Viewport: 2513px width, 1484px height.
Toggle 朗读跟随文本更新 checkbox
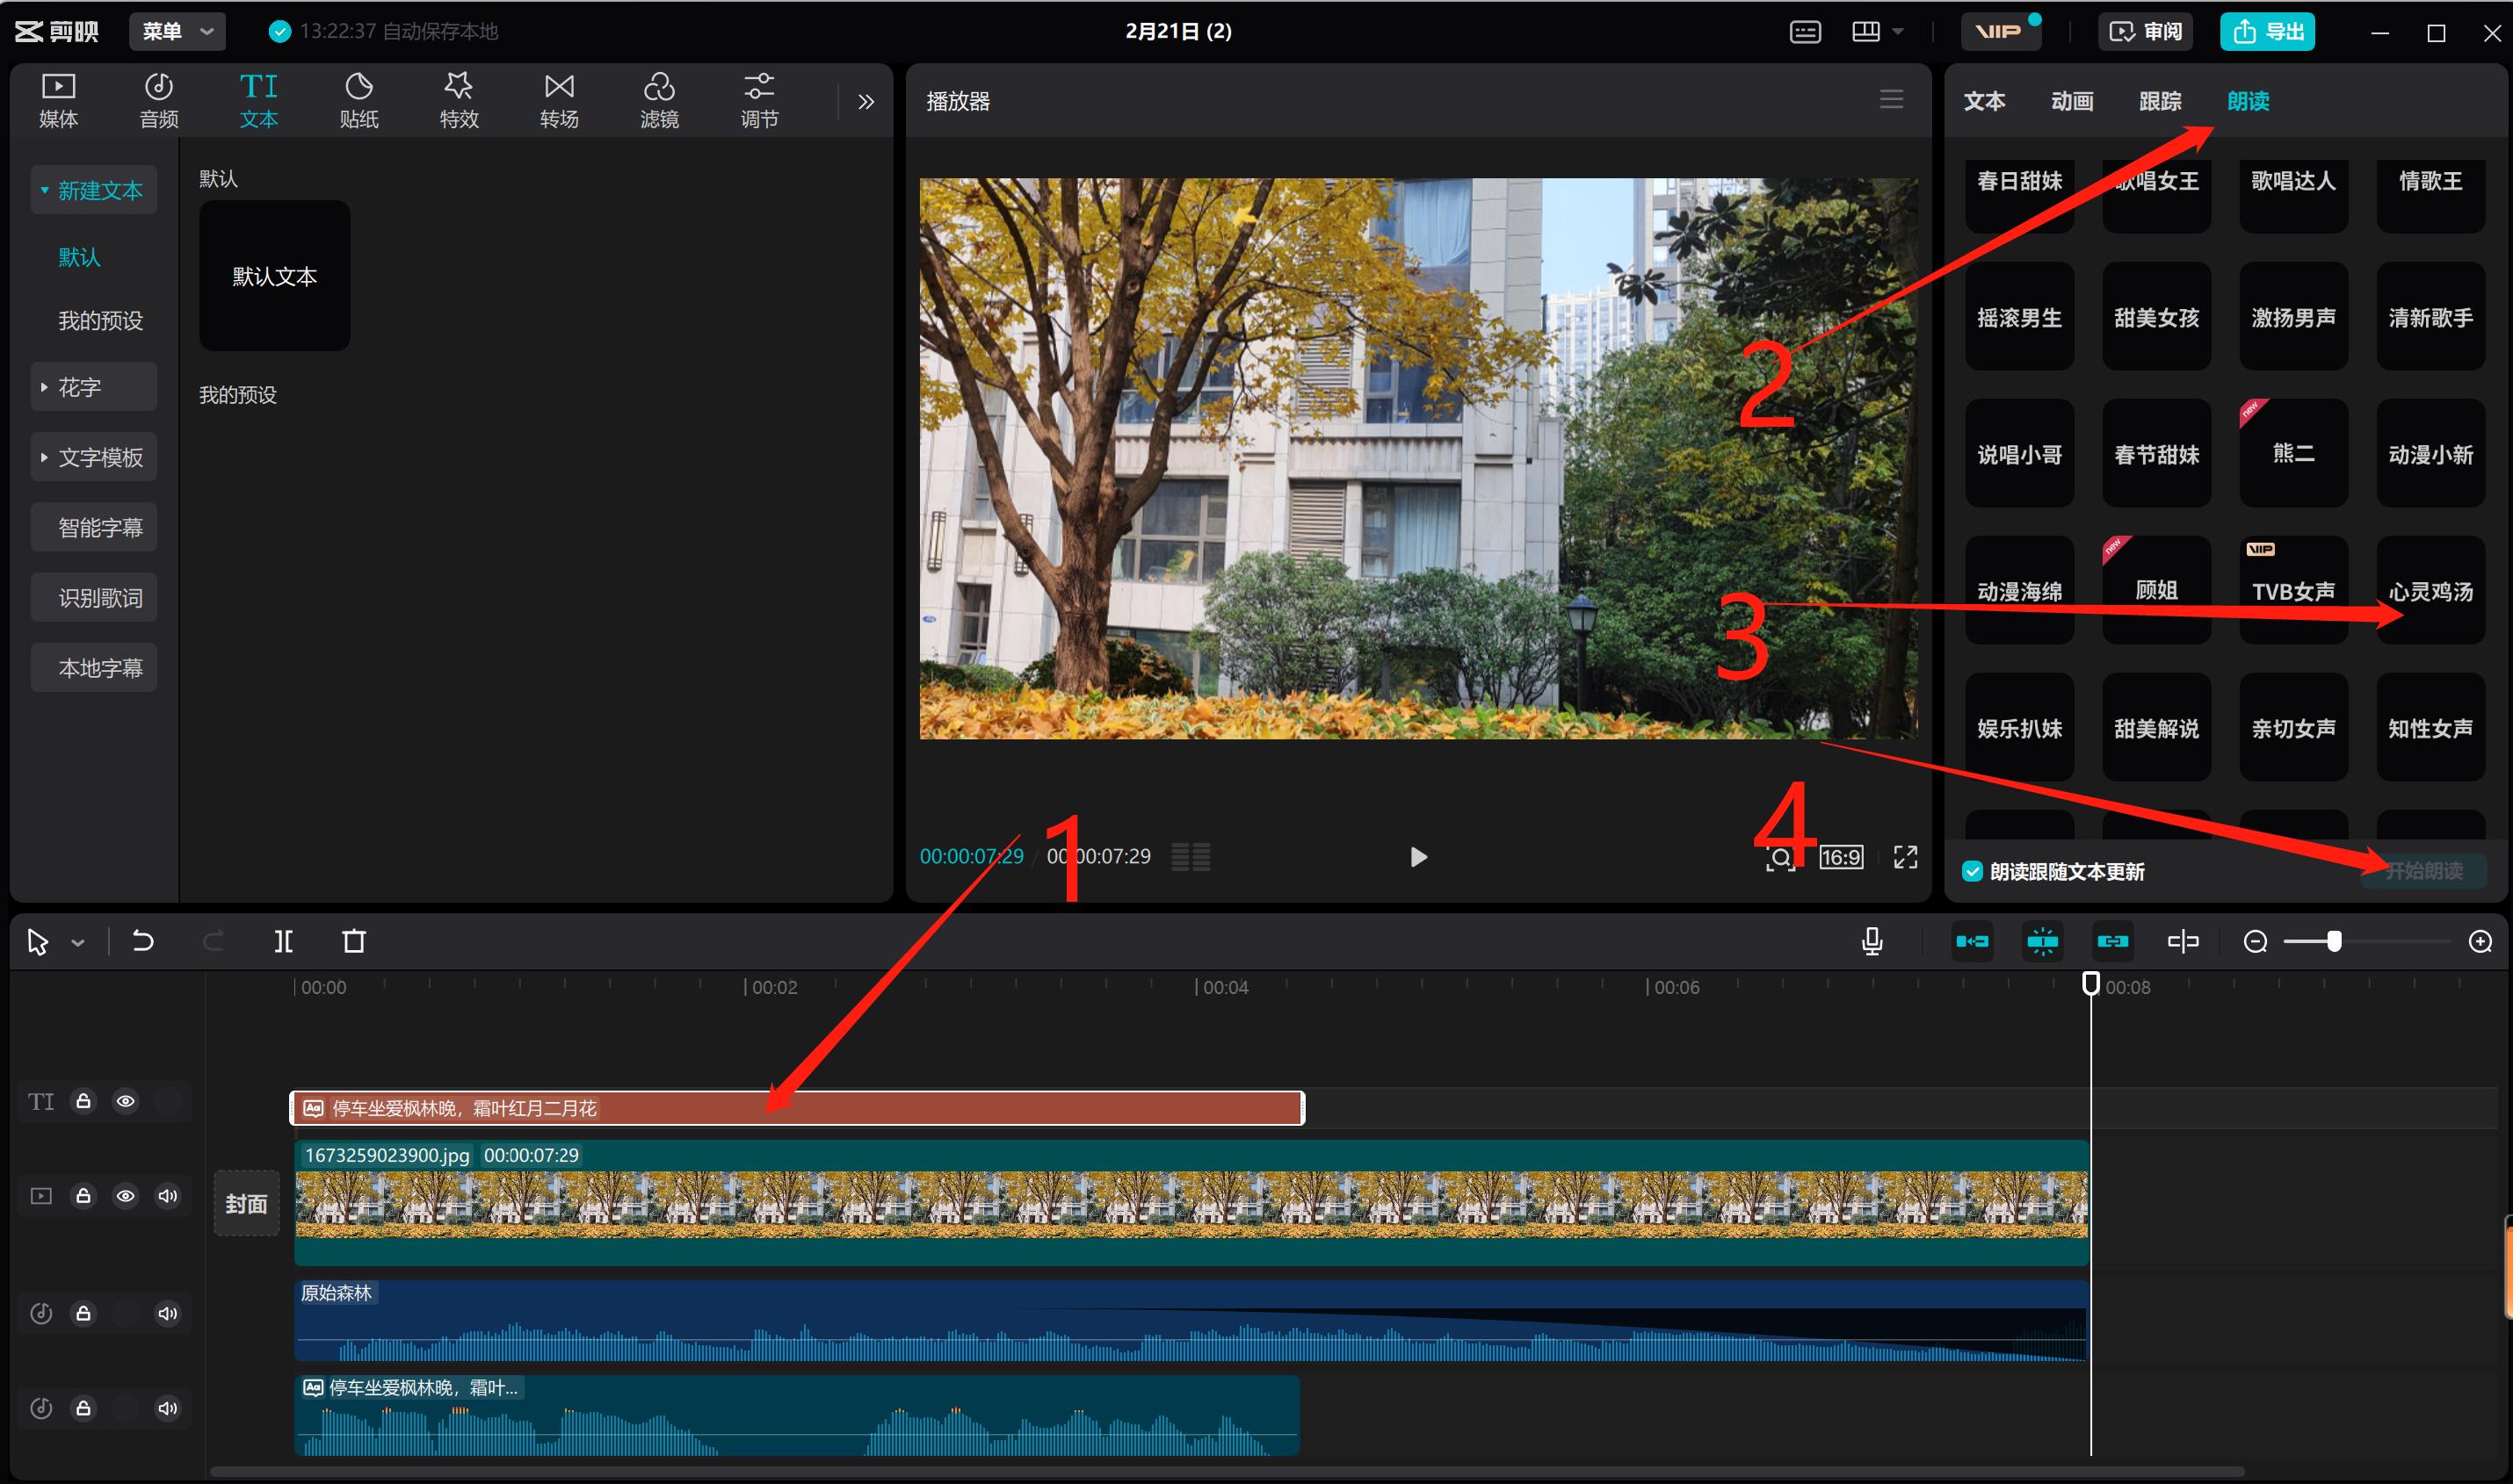coord(1972,871)
